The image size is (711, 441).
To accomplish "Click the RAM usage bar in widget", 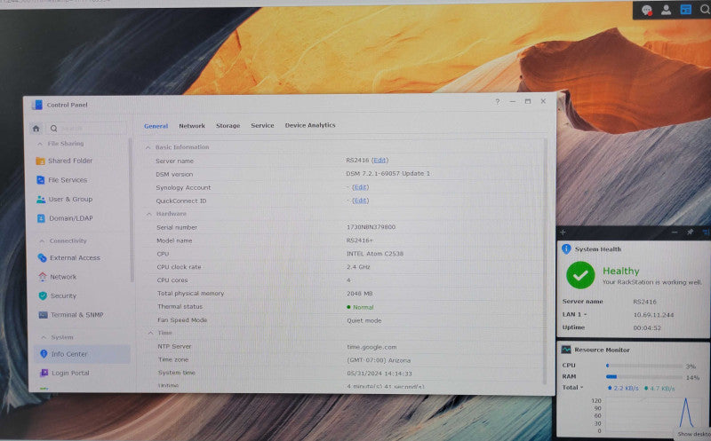I will tap(643, 377).
